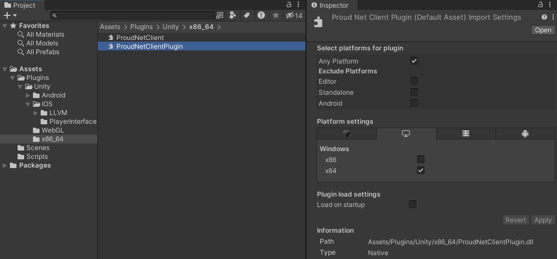
Task: Click the Project search input field
Action: pos(135,15)
